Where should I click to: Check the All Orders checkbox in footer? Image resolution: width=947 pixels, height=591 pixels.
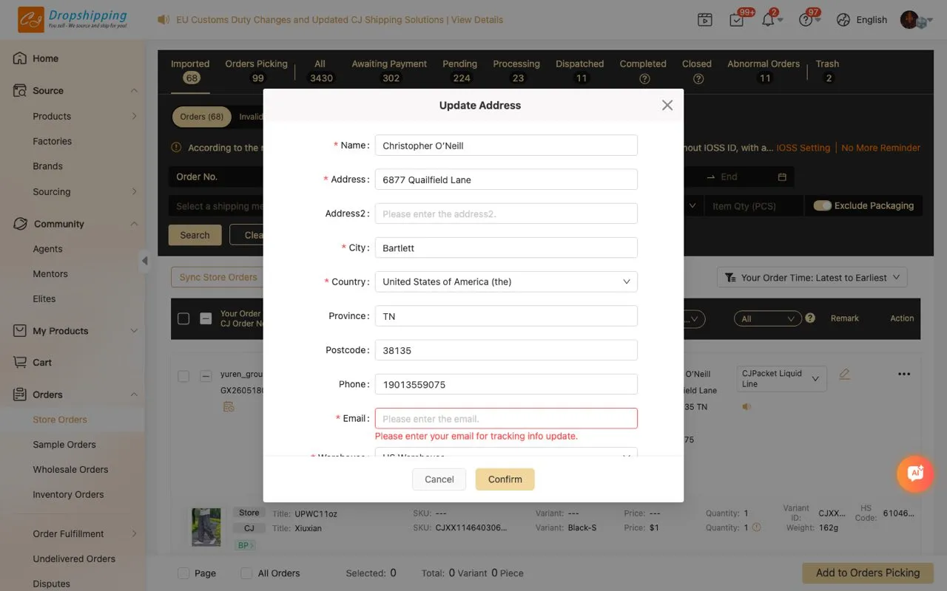point(247,573)
